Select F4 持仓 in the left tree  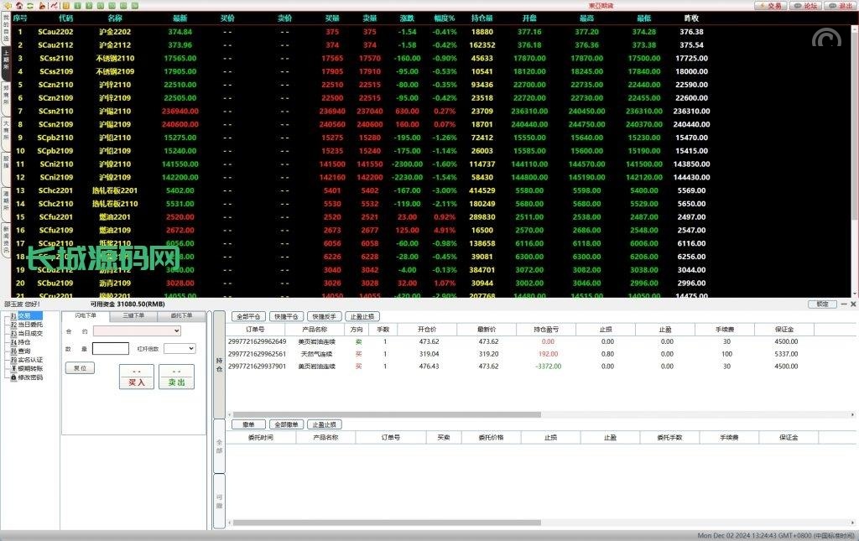(x=24, y=342)
